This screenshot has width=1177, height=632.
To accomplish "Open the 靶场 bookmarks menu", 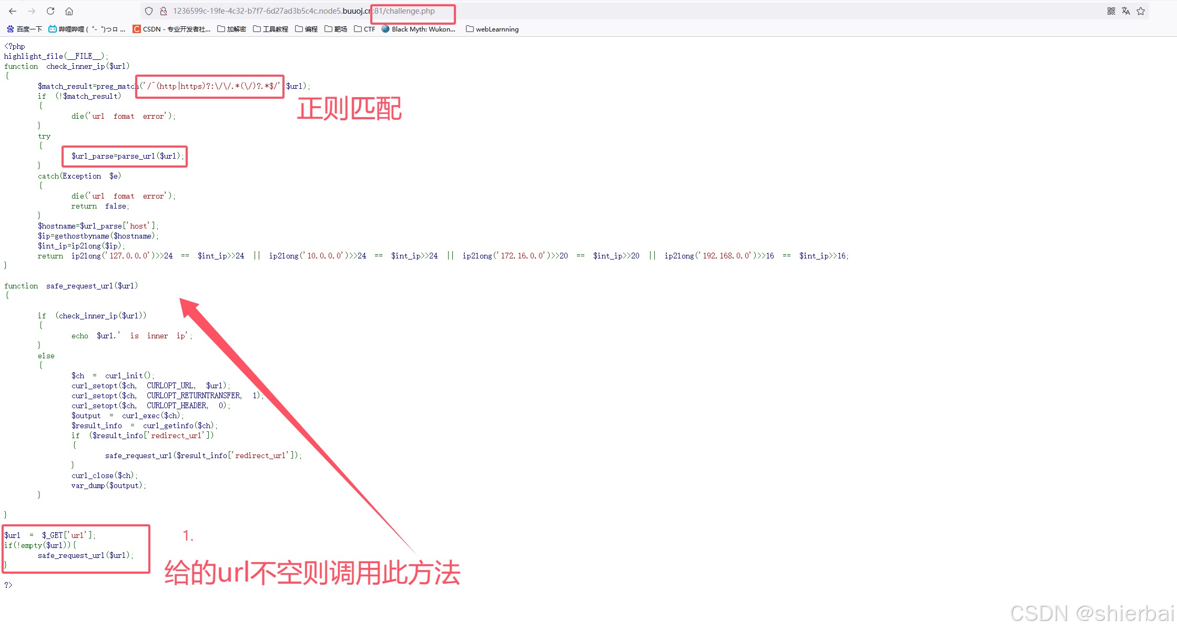I will (x=336, y=29).
